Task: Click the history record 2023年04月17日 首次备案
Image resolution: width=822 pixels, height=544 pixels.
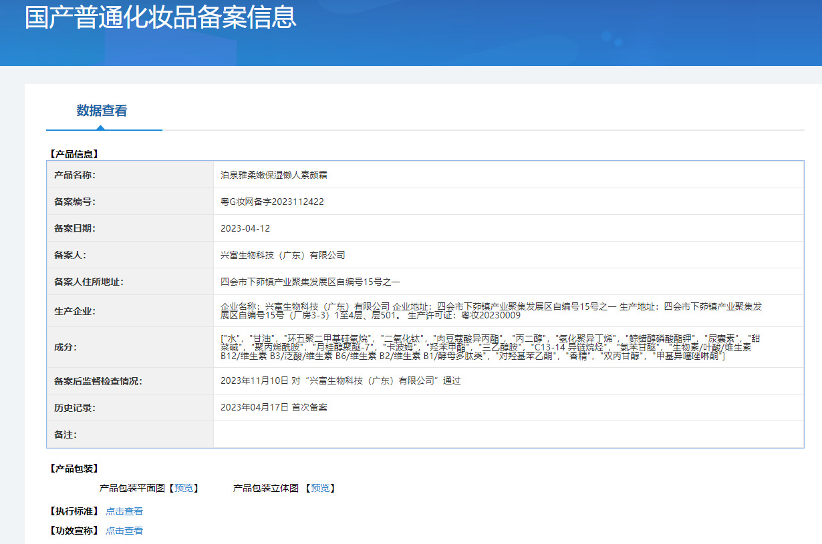Action: pos(274,407)
